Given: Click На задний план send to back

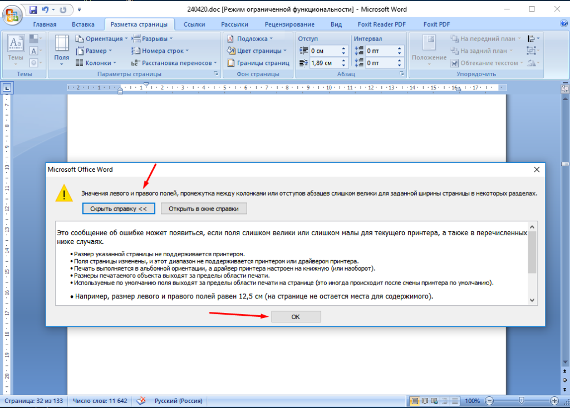Looking at the screenshot, I should point(481,51).
